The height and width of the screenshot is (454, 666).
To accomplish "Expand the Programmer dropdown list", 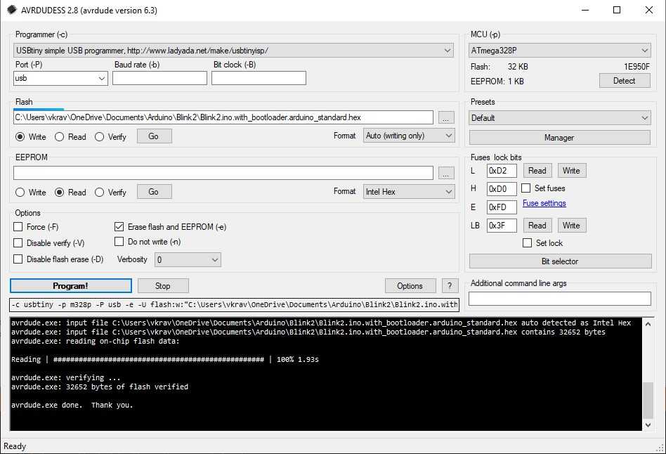I will point(234,51).
